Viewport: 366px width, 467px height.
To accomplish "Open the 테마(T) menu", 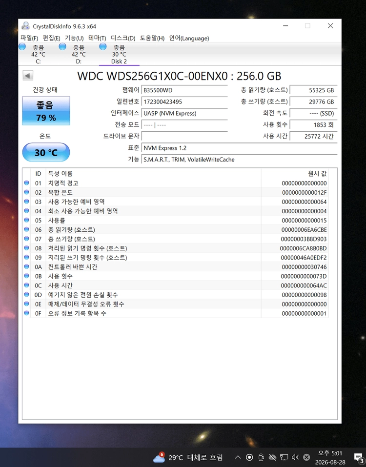I will tap(97, 38).
